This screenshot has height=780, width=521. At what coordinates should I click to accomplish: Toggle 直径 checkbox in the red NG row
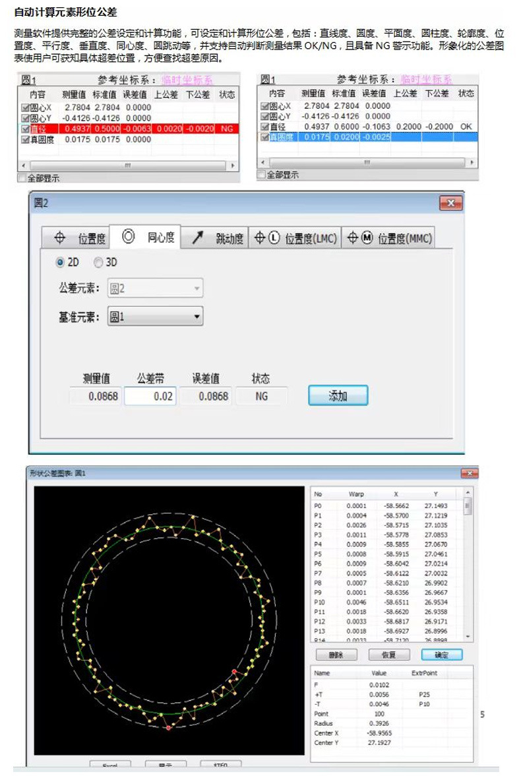pos(25,129)
